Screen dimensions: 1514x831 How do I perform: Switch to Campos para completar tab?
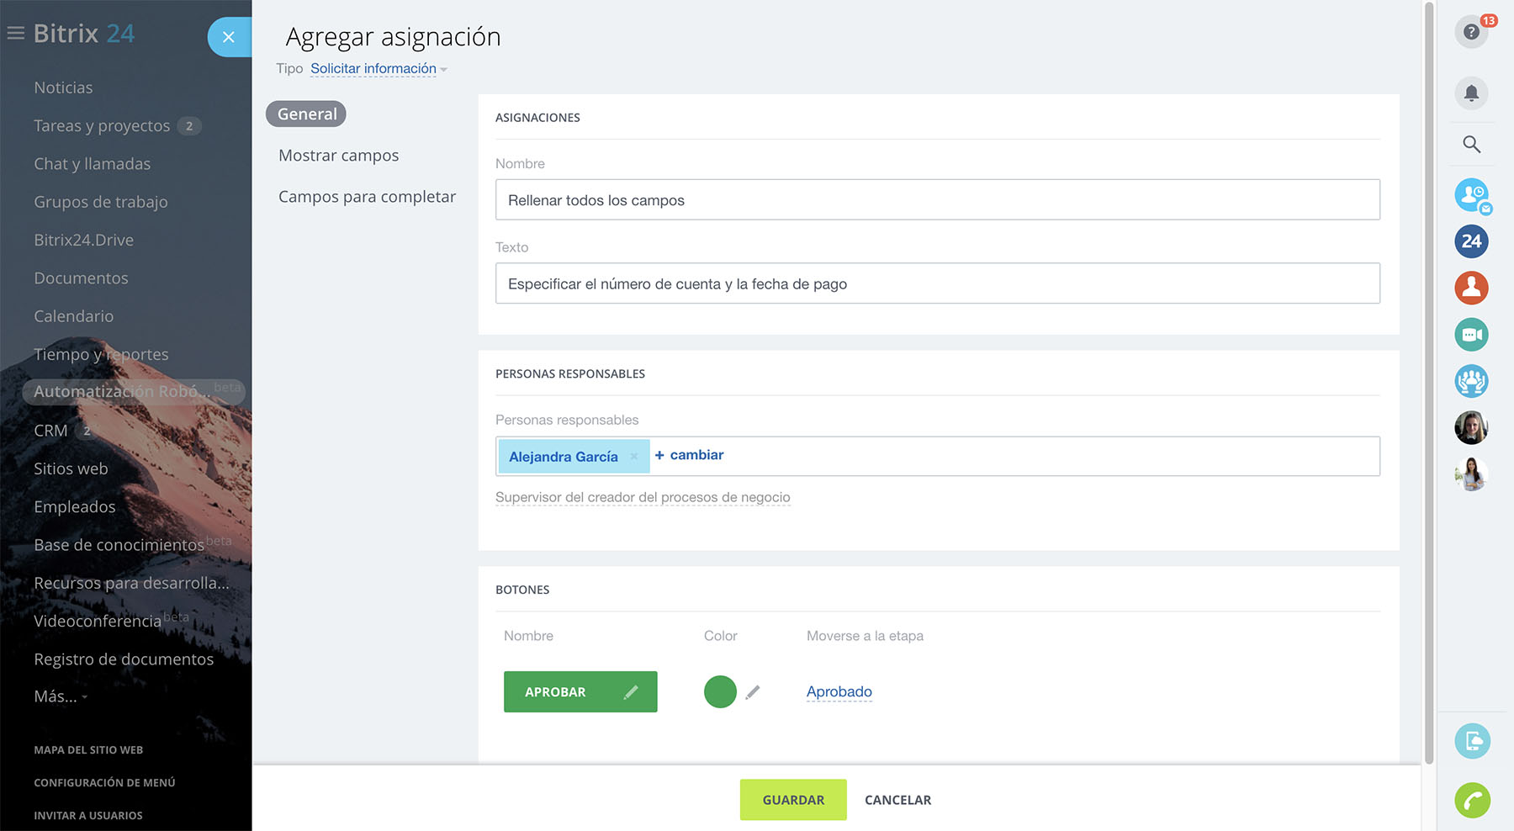point(367,197)
